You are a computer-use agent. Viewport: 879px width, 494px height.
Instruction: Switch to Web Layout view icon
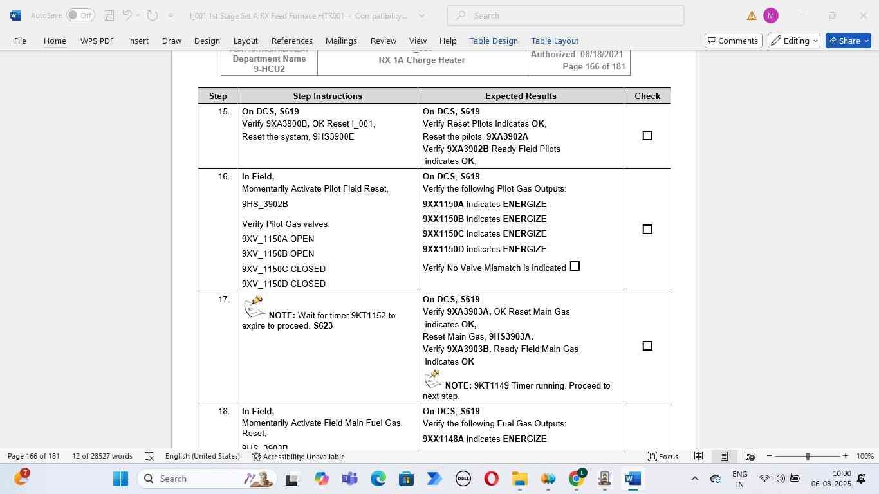click(750, 456)
